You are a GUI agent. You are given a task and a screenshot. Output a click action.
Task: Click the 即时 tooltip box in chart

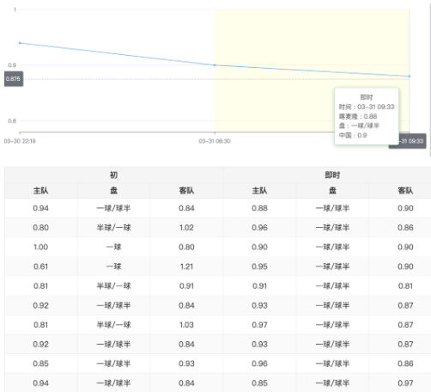pyautogui.click(x=367, y=116)
